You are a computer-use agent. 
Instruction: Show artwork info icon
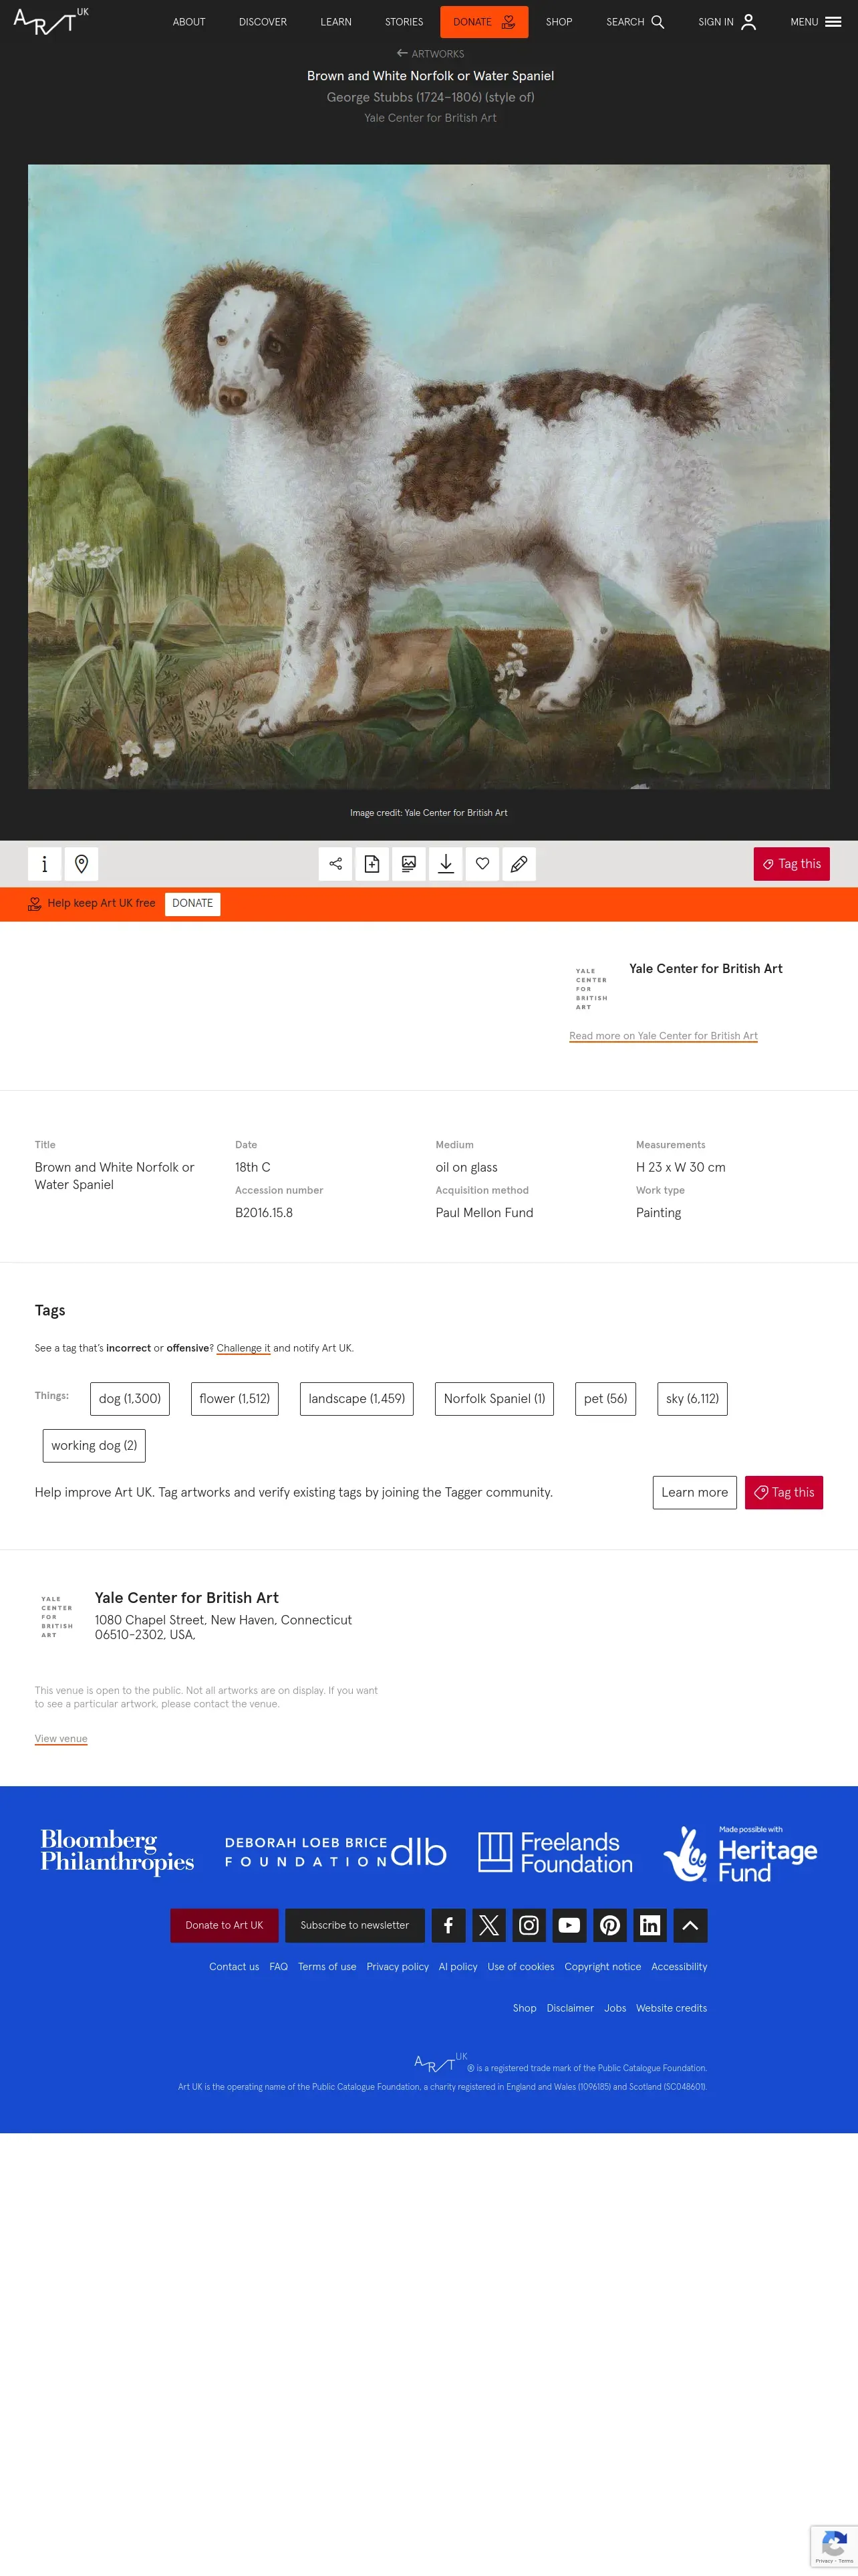click(45, 864)
